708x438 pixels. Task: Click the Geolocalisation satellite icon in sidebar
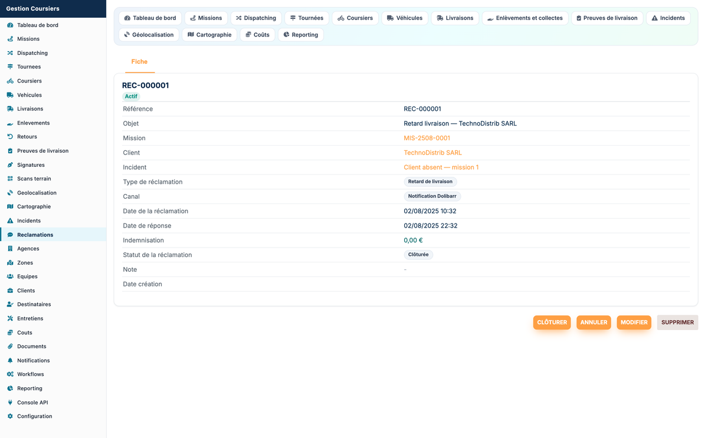pos(10,193)
